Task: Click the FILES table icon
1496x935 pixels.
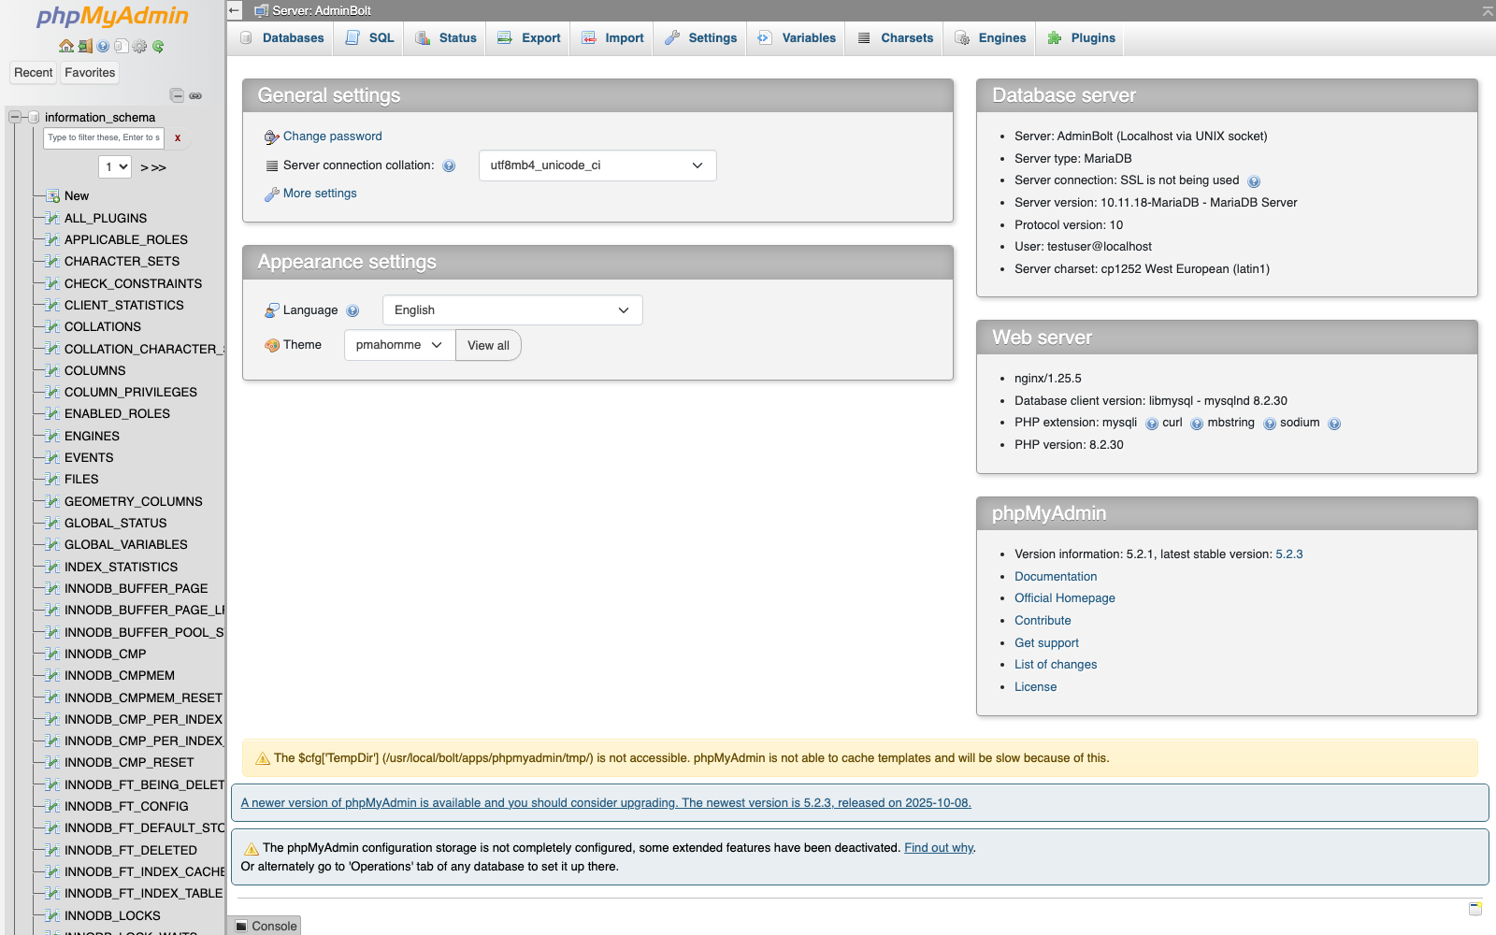Action: point(52,479)
